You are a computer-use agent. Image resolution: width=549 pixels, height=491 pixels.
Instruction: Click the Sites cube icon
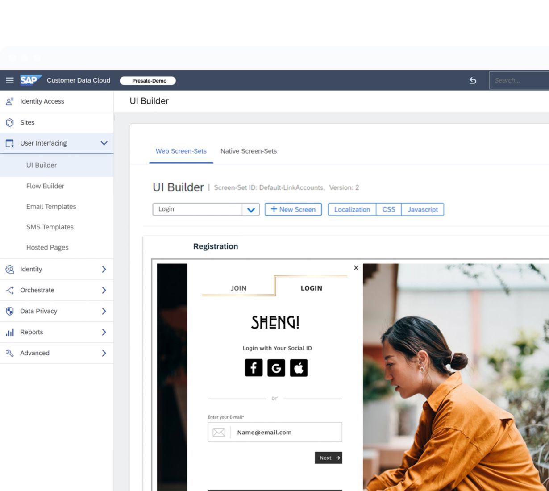(x=9, y=122)
